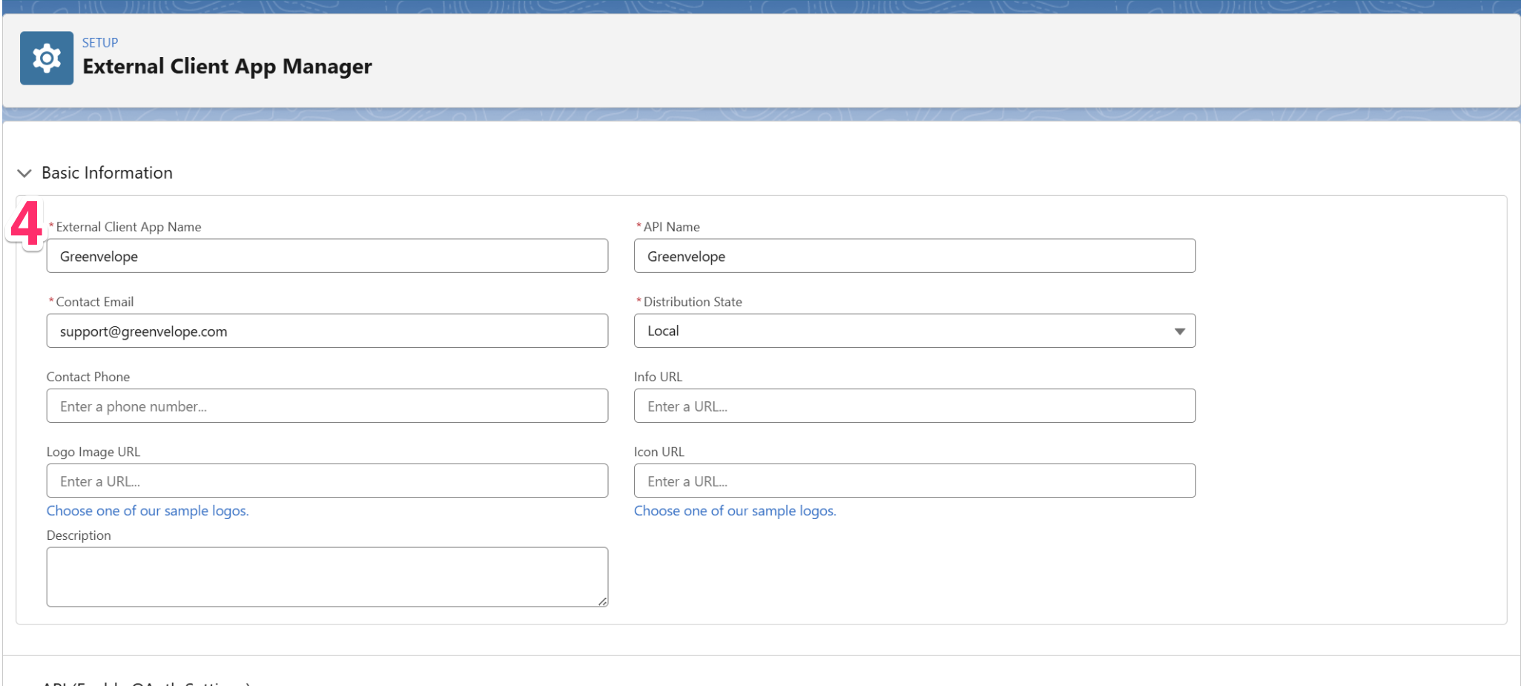Click the Basic Information section title
The width and height of the screenshot is (1521, 686).
coord(107,173)
